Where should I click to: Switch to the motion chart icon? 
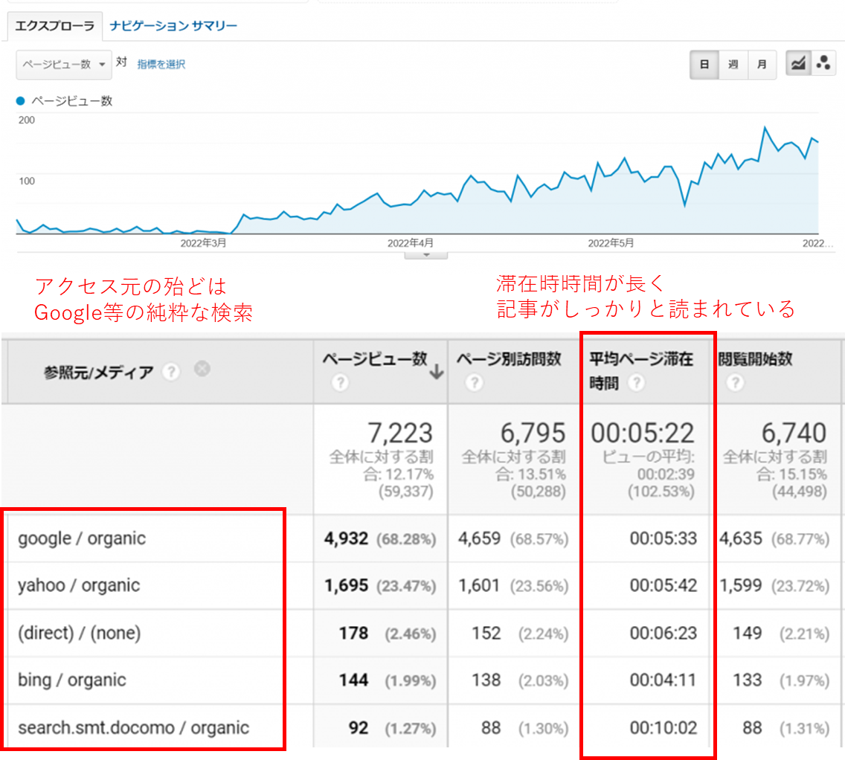[x=823, y=64]
